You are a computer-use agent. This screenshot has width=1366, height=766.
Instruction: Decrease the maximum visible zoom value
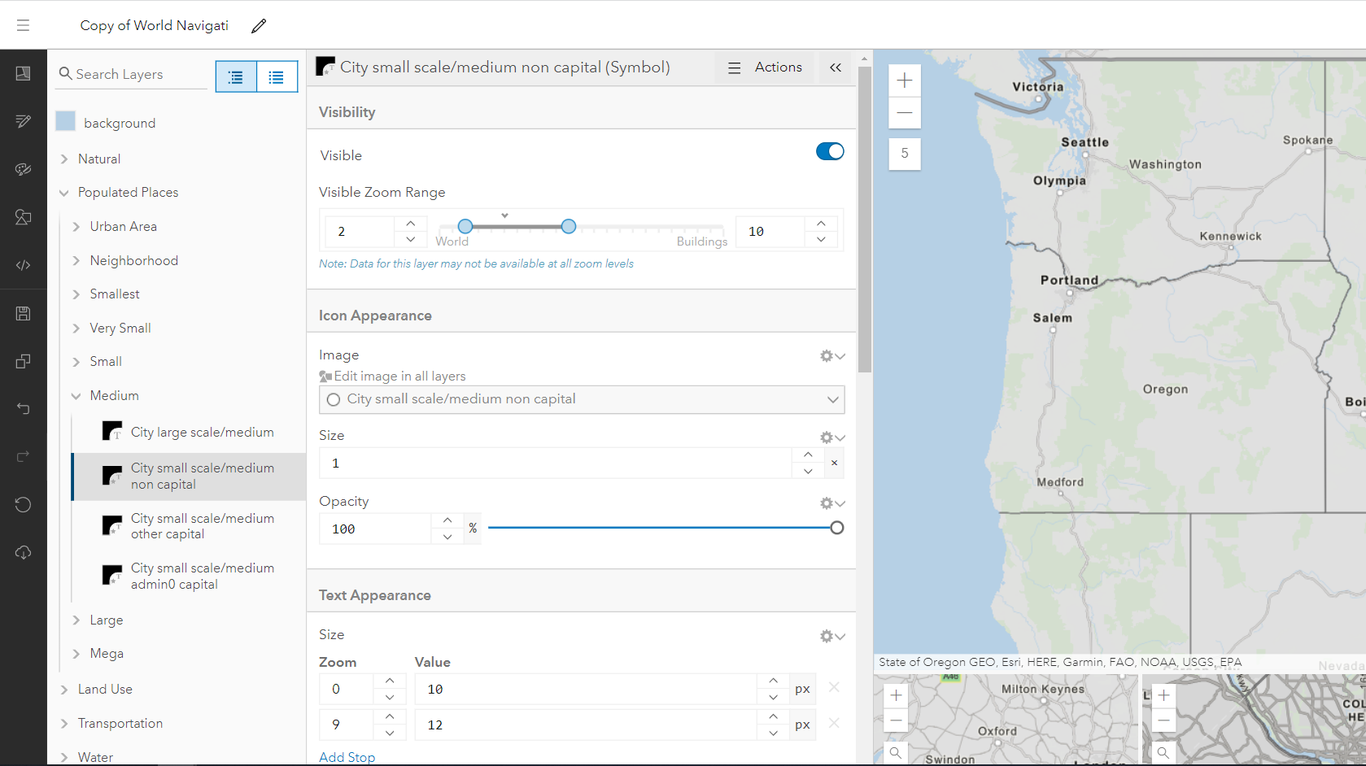(x=821, y=239)
